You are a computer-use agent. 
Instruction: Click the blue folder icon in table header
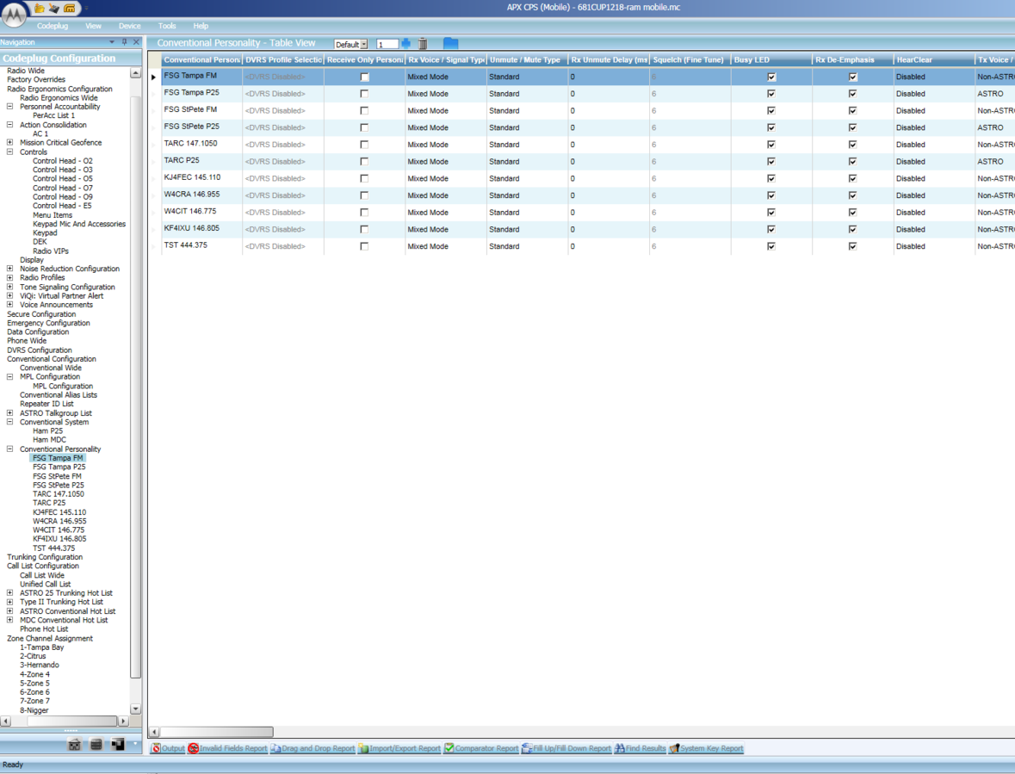tap(450, 43)
